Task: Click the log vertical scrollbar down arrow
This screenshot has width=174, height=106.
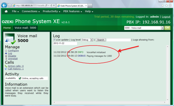Action: pos(168,100)
